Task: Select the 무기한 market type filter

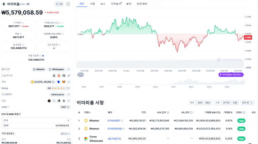Action: click(226, 103)
